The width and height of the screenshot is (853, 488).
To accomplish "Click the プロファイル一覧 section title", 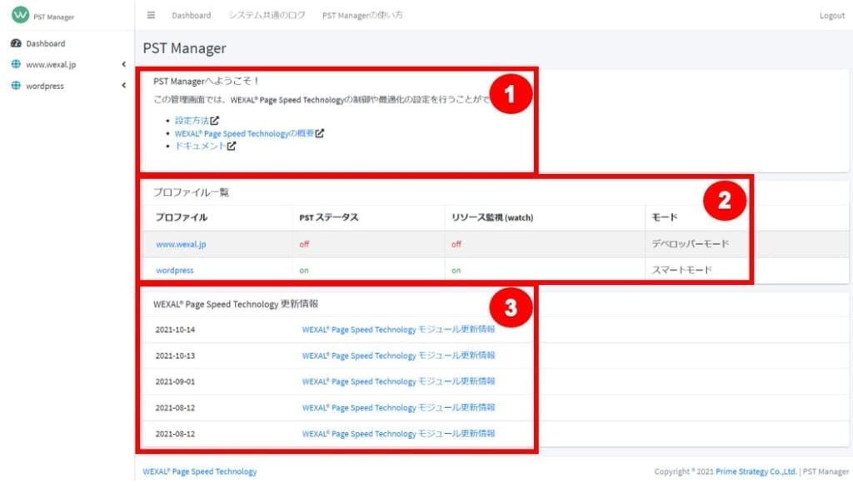I will click(191, 192).
